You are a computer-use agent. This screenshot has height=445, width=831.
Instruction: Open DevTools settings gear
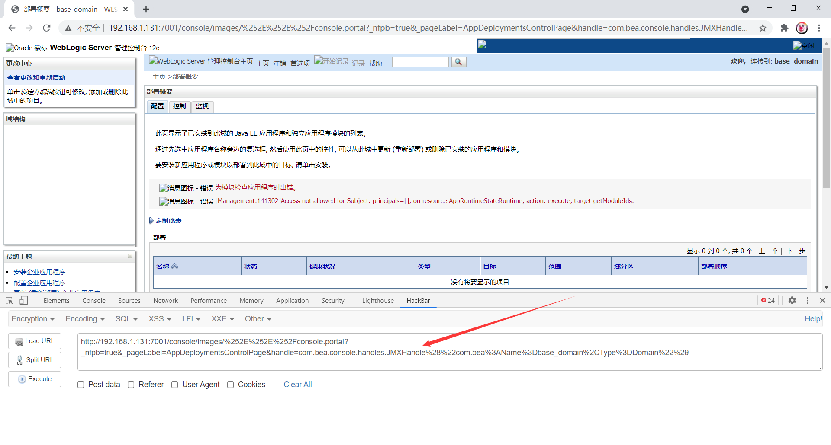point(792,300)
